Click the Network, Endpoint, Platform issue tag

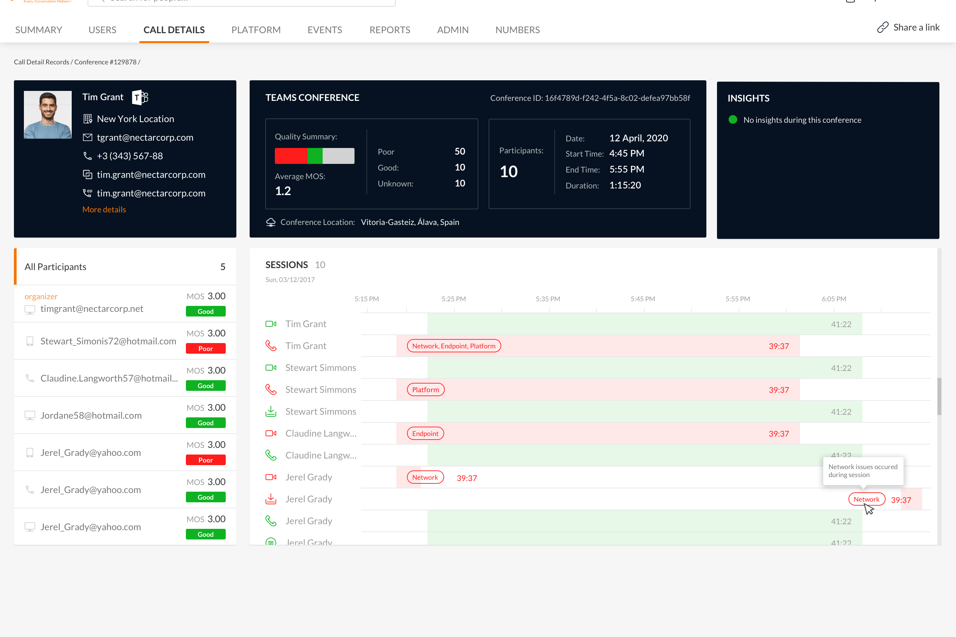pos(454,346)
